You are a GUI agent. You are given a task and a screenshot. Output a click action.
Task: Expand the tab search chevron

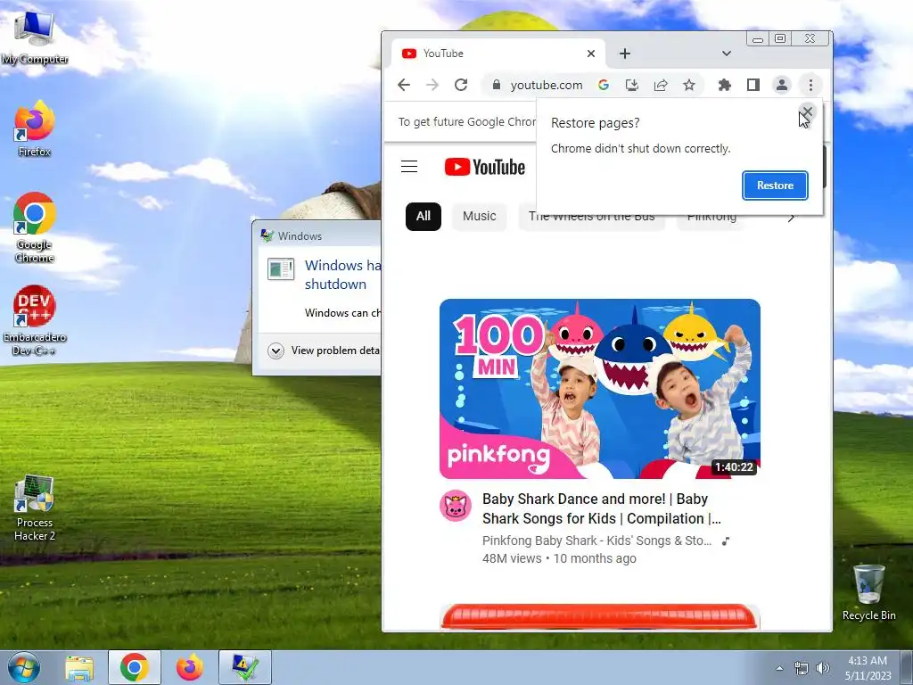click(x=726, y=54)
